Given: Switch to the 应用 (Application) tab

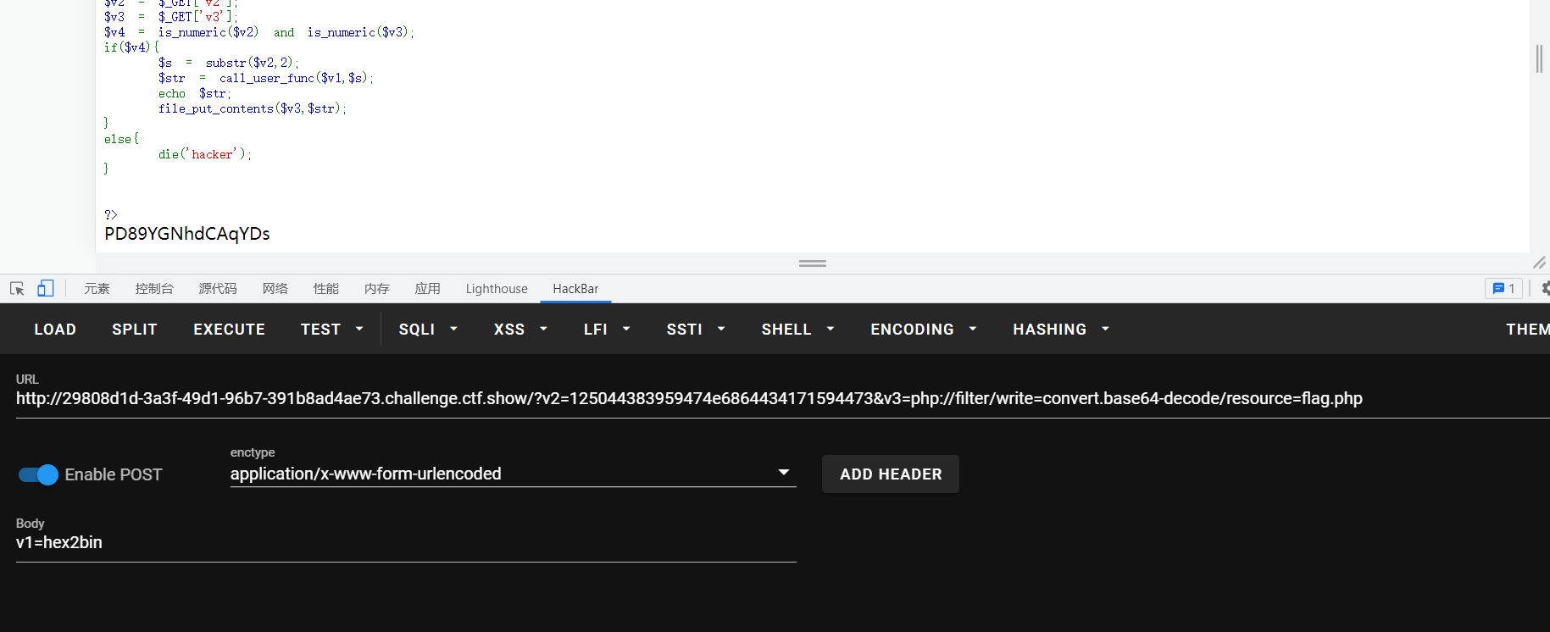Looking at the screenshot, I should [428, 289].
